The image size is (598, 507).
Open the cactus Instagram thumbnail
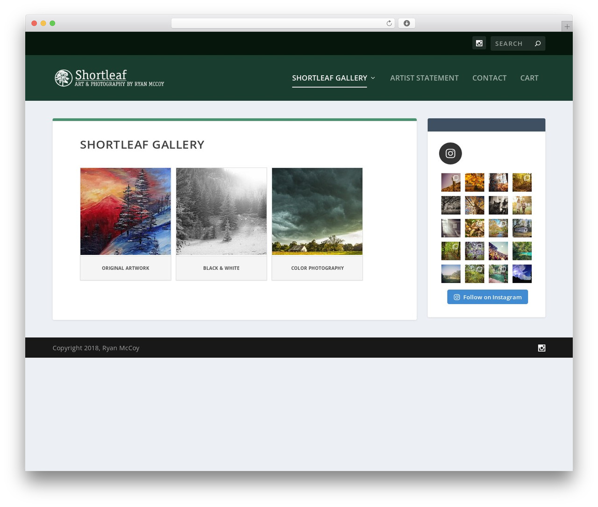pos(451,182)
